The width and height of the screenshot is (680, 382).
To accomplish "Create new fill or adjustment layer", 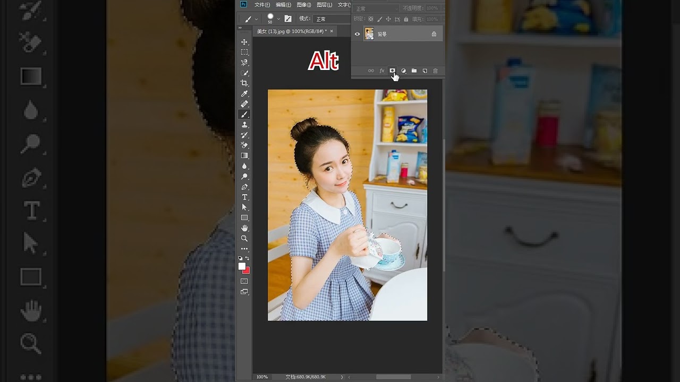I will coord(403,71).
